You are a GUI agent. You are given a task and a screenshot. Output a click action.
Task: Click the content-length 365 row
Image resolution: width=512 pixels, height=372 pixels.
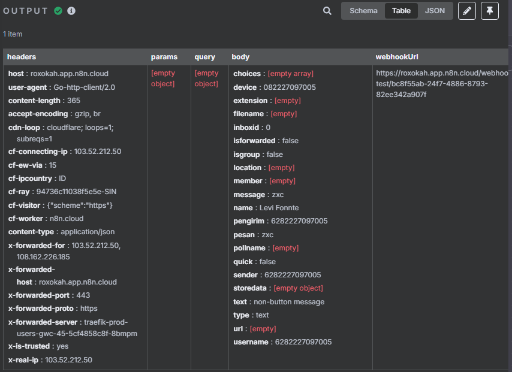coord(44,101)
